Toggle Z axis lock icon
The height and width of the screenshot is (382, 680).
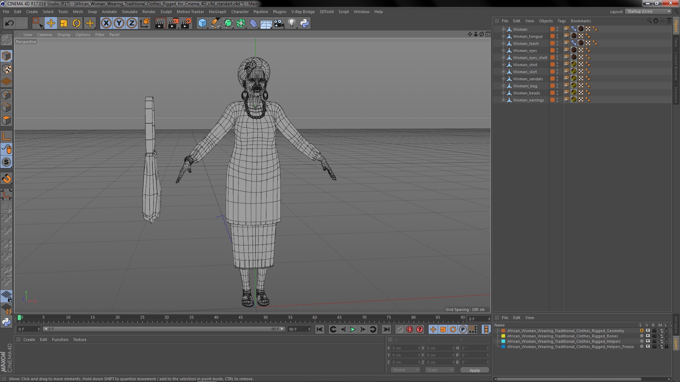tap(132, 23)
